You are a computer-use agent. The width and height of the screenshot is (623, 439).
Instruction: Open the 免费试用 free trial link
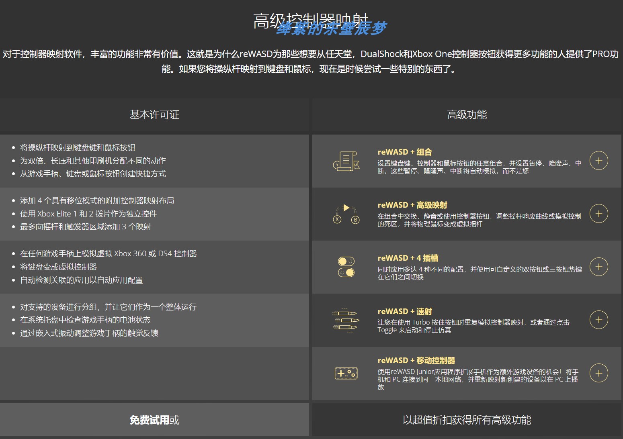[149, 420]
